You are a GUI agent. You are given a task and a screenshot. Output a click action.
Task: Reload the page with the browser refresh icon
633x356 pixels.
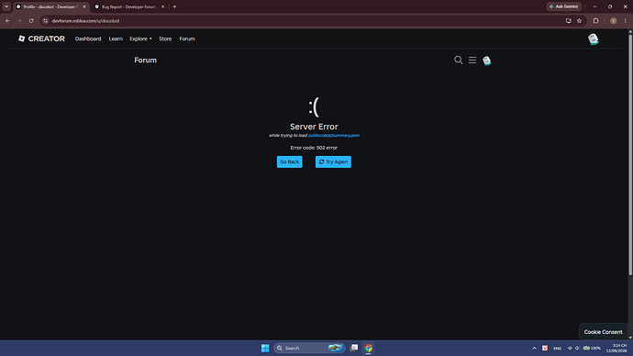pos(31,20)
